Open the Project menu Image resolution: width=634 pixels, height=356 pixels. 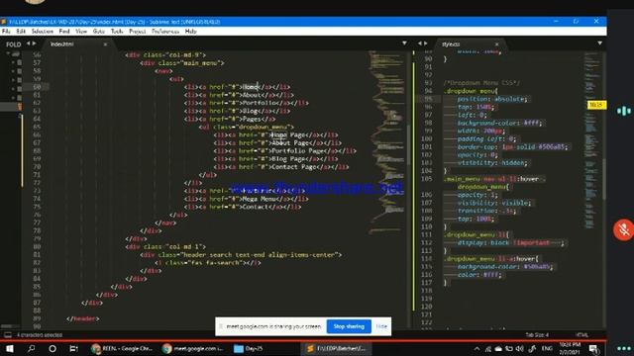(138, 31)
